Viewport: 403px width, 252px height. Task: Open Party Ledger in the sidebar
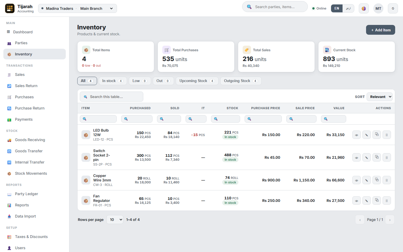pos(34,194)
